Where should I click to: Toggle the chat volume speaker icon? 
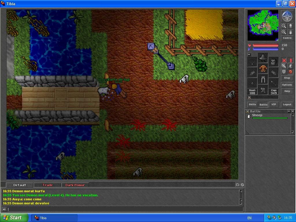[x=4, y=209]
